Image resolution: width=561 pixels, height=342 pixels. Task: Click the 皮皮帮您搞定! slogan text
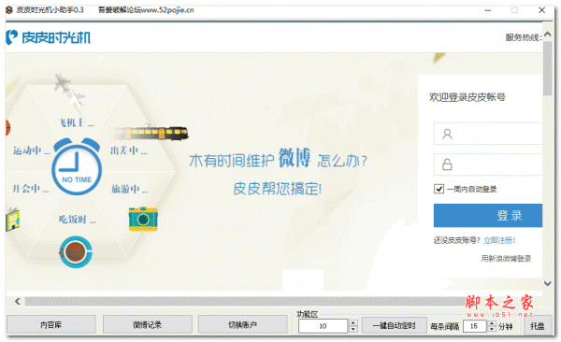point(278,189)
